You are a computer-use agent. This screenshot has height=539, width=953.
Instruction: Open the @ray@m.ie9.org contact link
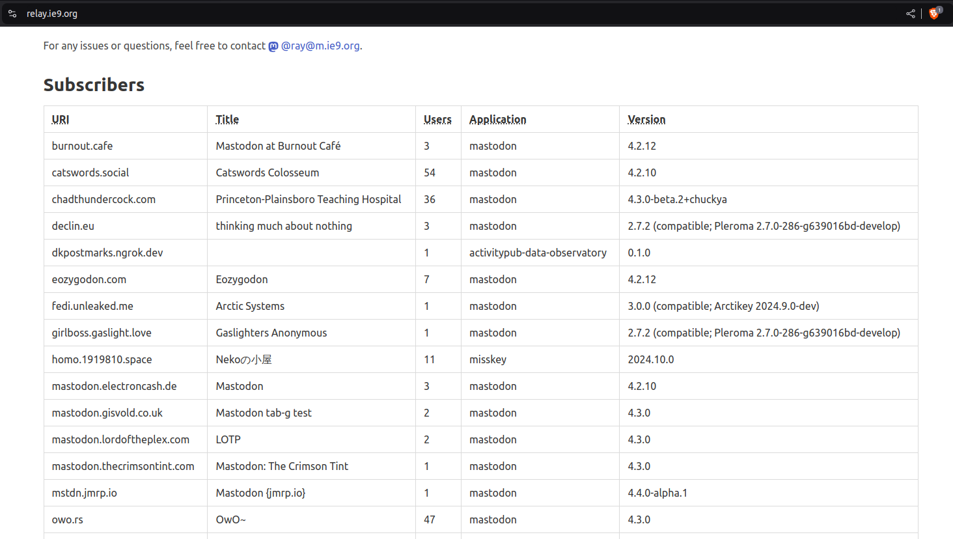[x=320, y=46]
